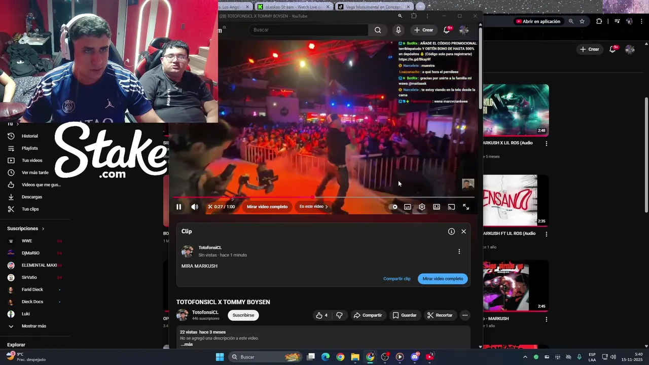Open player settings gear icon

tap(422, 207)
